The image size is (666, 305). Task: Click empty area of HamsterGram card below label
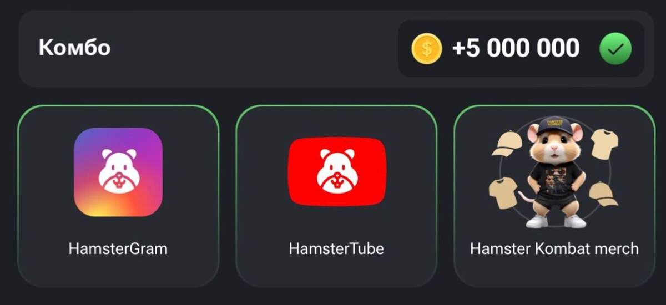118,272
